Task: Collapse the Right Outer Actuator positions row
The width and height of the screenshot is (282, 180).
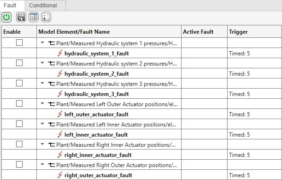Action: 42,164
